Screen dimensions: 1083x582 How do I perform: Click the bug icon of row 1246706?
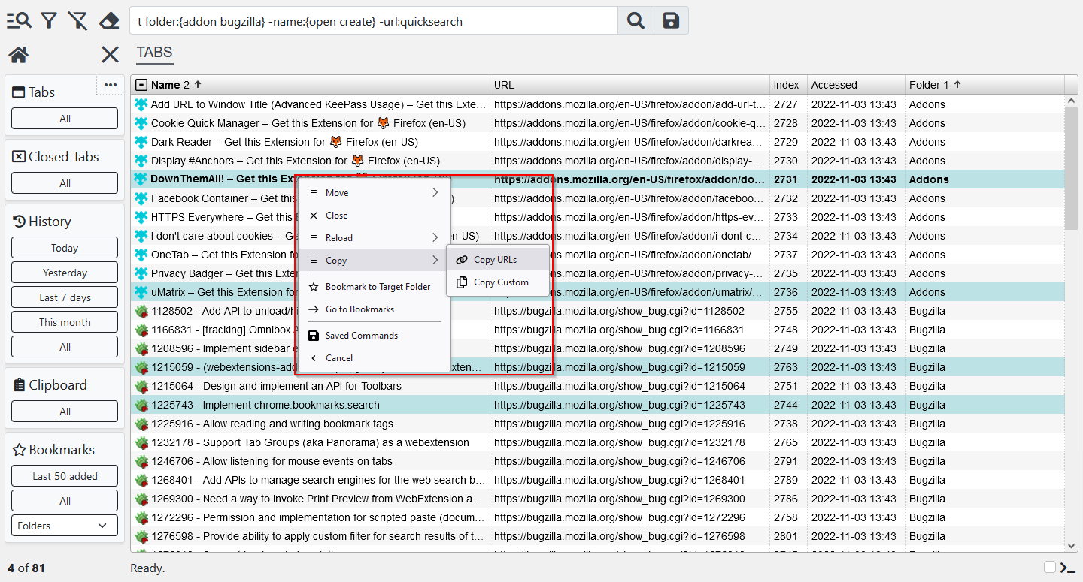pyautogui.click(x=141, y=461)
